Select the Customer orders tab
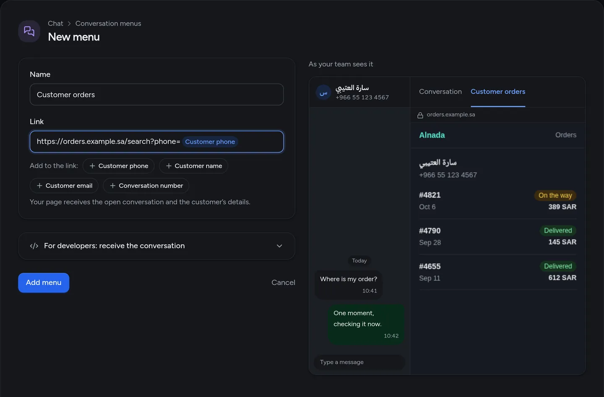Viewport: 604px width, 397px height. (x=498, y=92)
